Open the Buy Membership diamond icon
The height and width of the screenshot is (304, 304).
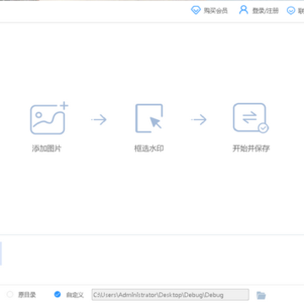click(196, 10)
